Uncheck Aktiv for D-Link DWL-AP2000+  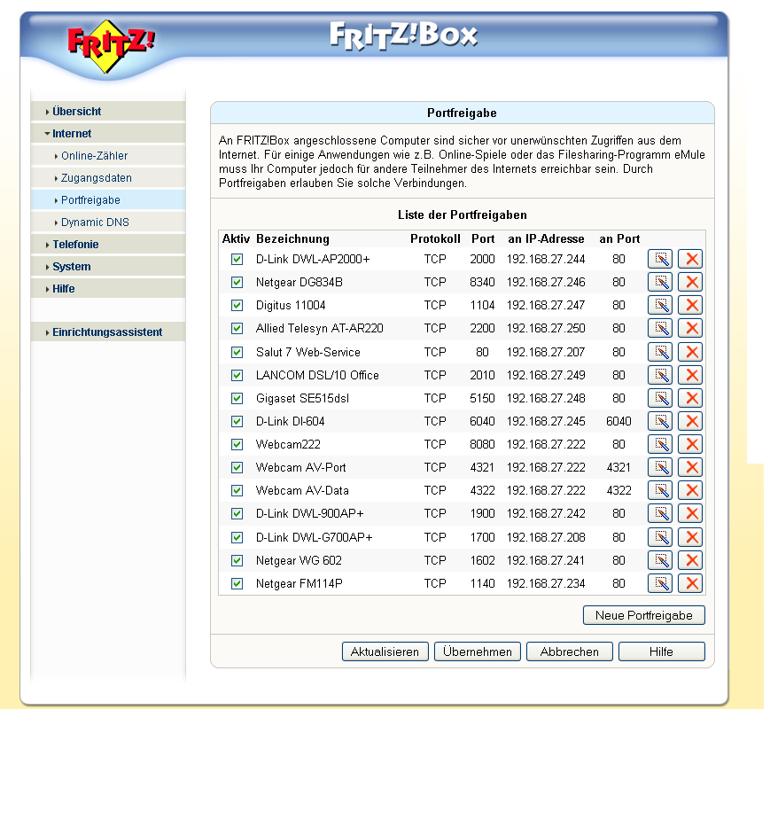tap(237, 259)
